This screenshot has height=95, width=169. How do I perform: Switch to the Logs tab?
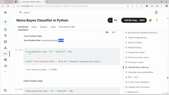pos(53,27)
